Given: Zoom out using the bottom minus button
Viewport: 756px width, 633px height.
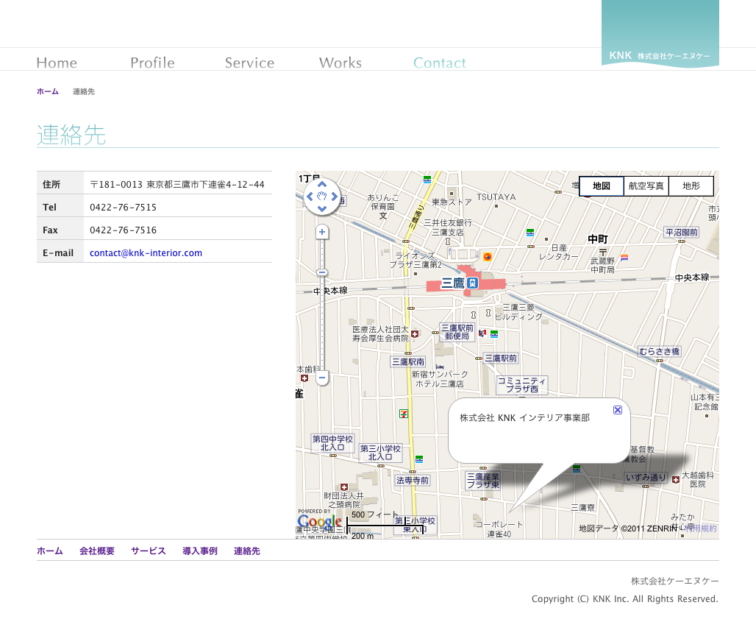Looking at the screenshot, I should click(x=321, y=378).
